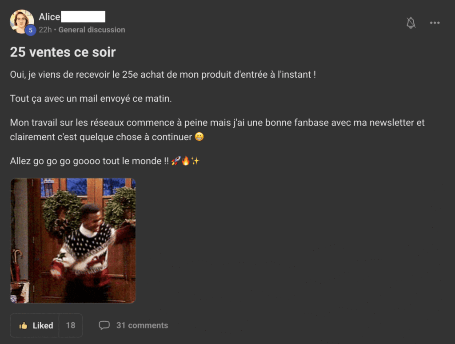Open the dancing man GIF image
Image resolution: width=455 pixels, height=344 pixels.
pos(73,241)
